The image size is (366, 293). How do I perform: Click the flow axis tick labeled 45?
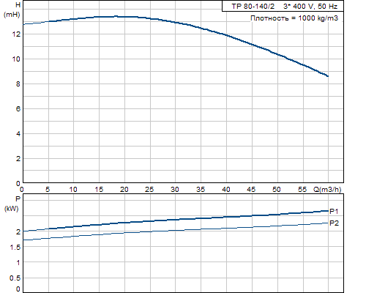click(251, 190)
